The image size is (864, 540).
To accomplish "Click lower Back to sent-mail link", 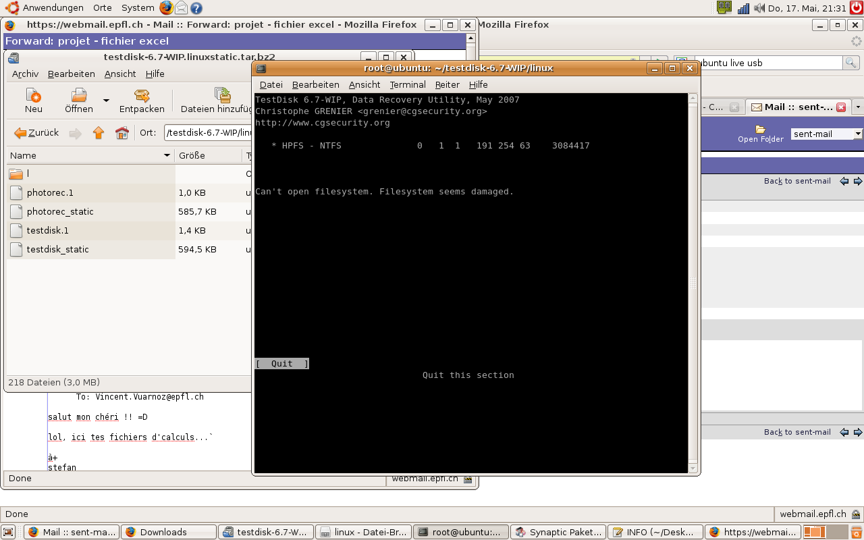I will 797,432.
